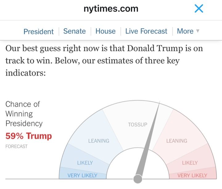This screenshot has height=189, width=222.
Task: Open the President tab
Action: [x=39, y=31]
